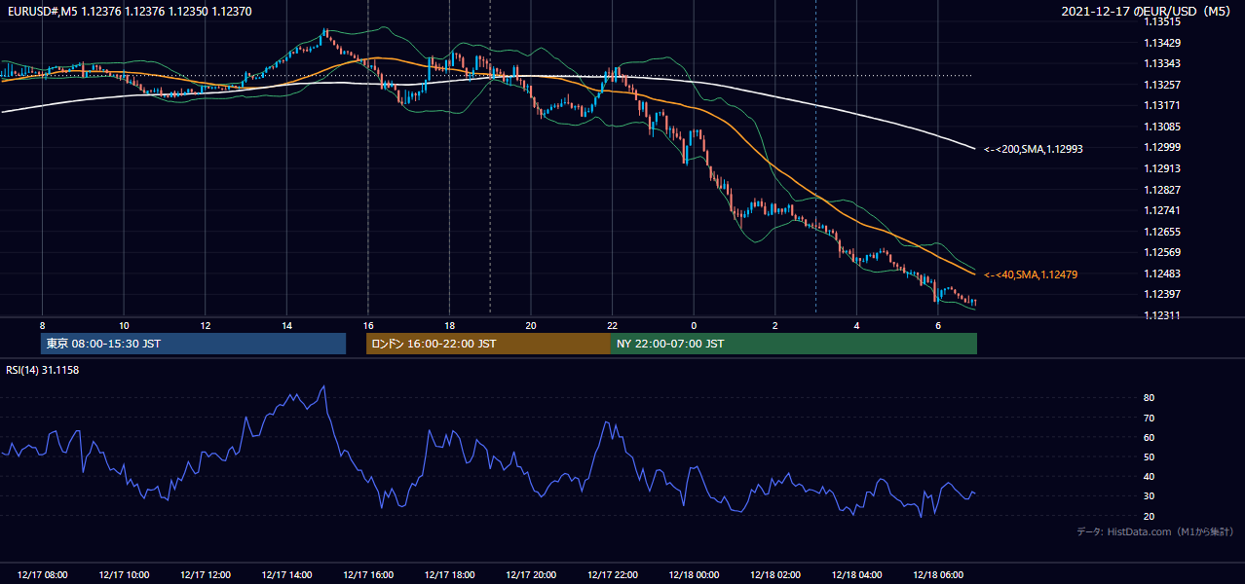The width and height of the screenshot is (1245, 584).
Task: Click RSI axis level 20
Action: [1150, 516]
